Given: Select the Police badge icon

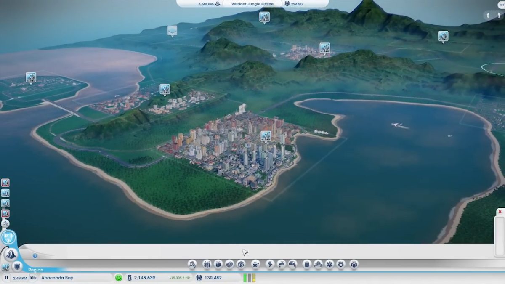Looking at the screenshot, I should click(341, 264).
